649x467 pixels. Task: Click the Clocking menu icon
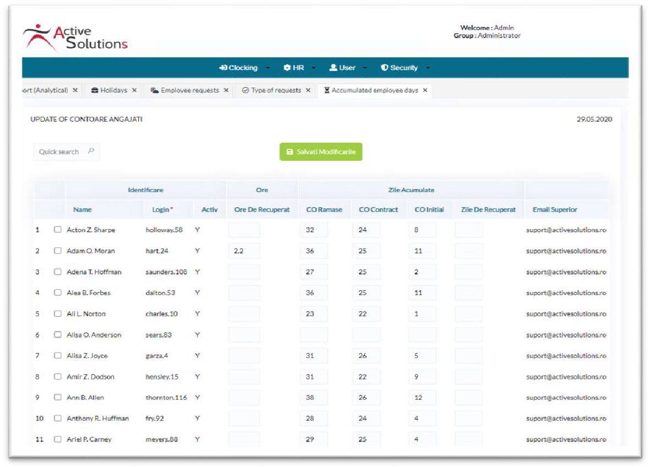pos(223,68)
